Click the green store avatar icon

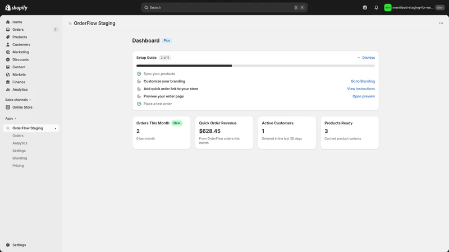pyautogui.click(x=388, y=8)
